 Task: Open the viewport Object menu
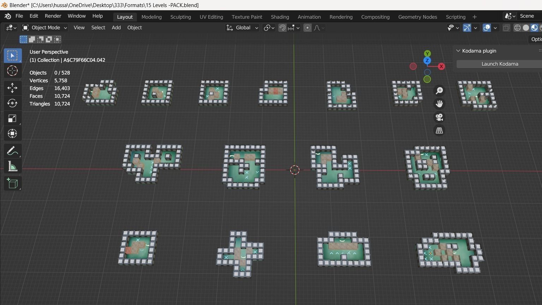click(x=134, y=28)
